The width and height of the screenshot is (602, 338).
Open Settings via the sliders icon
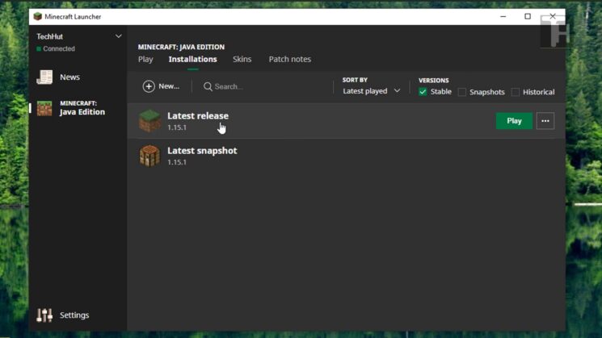point(44,315)
